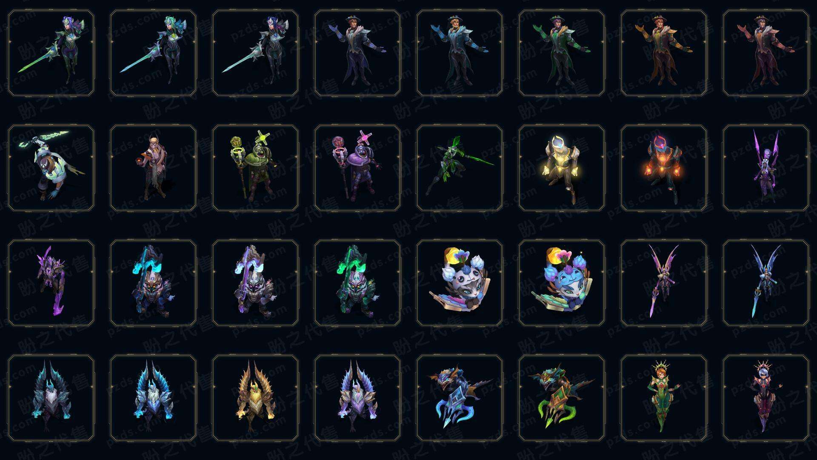This screenshot has height=460, width=817.
Task: Pick the purple plague doctor with staff
Action: click(x=357, y=168)
